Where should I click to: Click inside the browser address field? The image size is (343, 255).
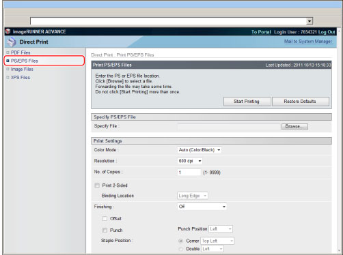[168, 21]
